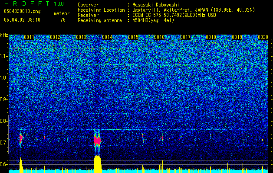Click the 0814 time marker
The height and width of the screenshot is (173, 273).
click(x=107, y=37)
